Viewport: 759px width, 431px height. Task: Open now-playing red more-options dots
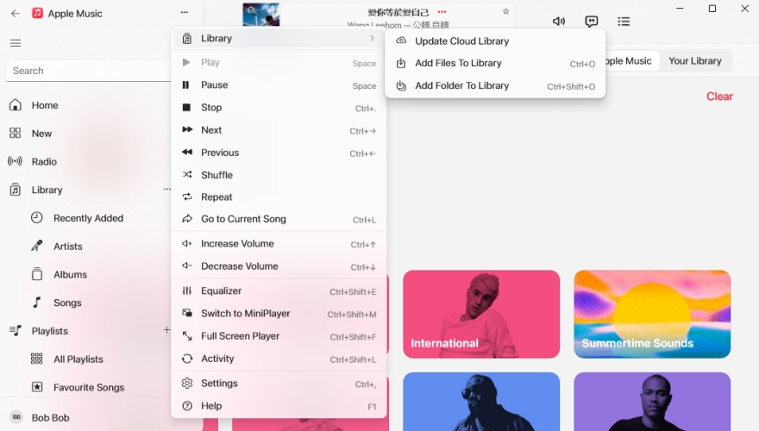(442, 11)
